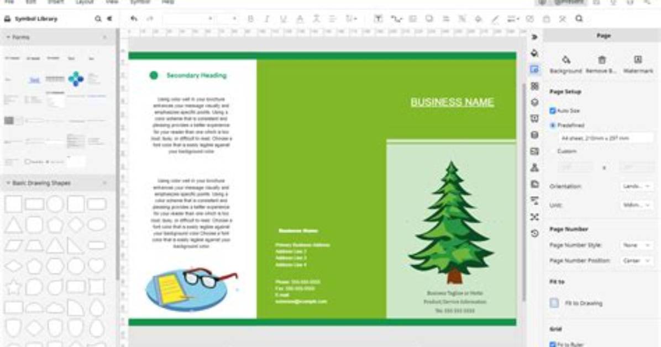Collapse the Basic Drawing Shapes section
661x347 pixels.
[8, 183]
